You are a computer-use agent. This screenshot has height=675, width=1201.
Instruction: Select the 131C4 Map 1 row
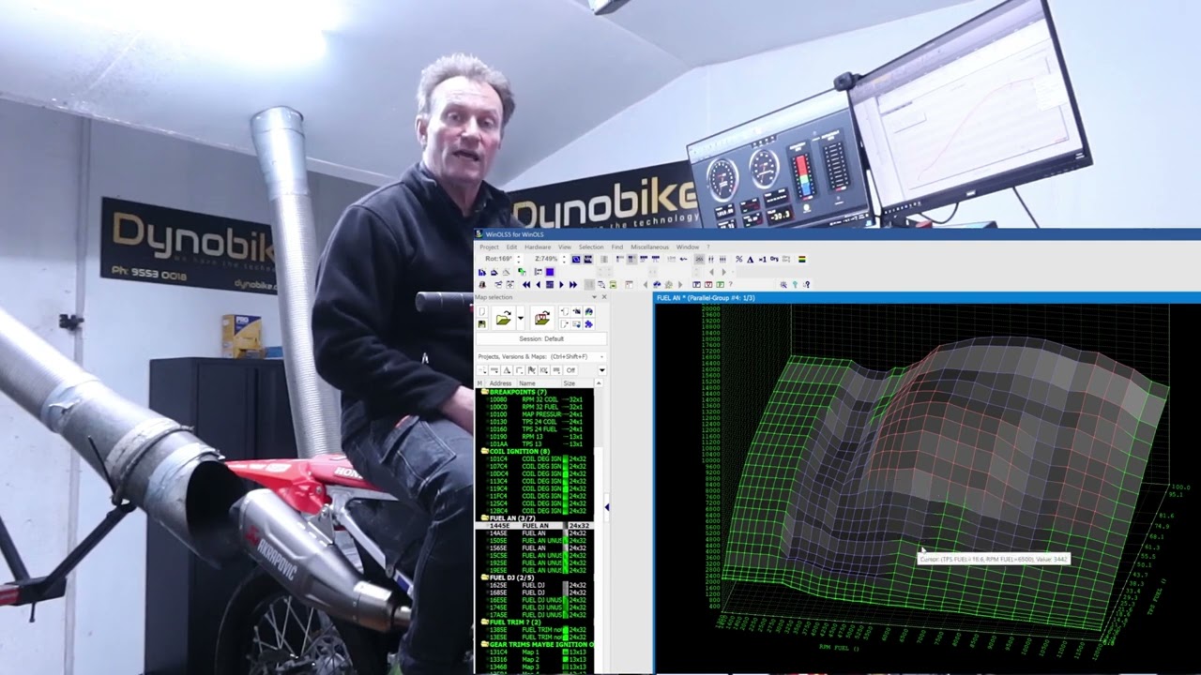[x=535, y=652]
